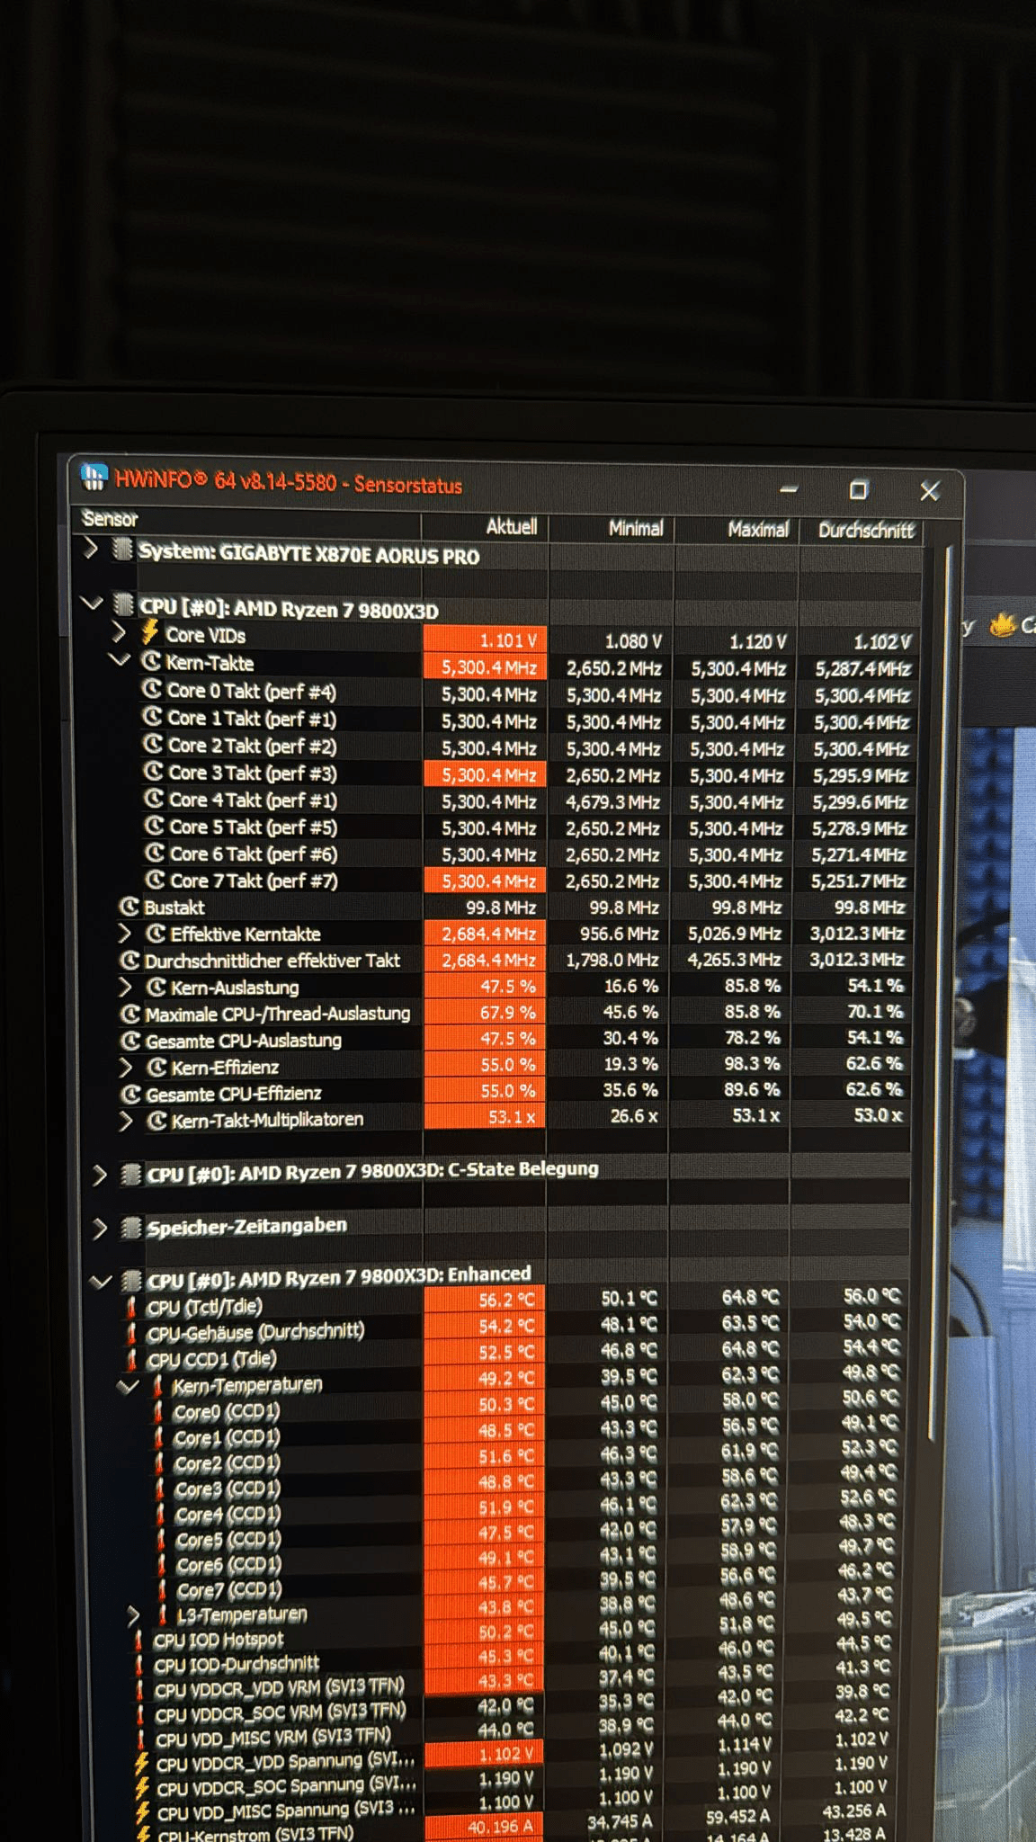Click the clock icon beside Bustakt

pos(129,907)
